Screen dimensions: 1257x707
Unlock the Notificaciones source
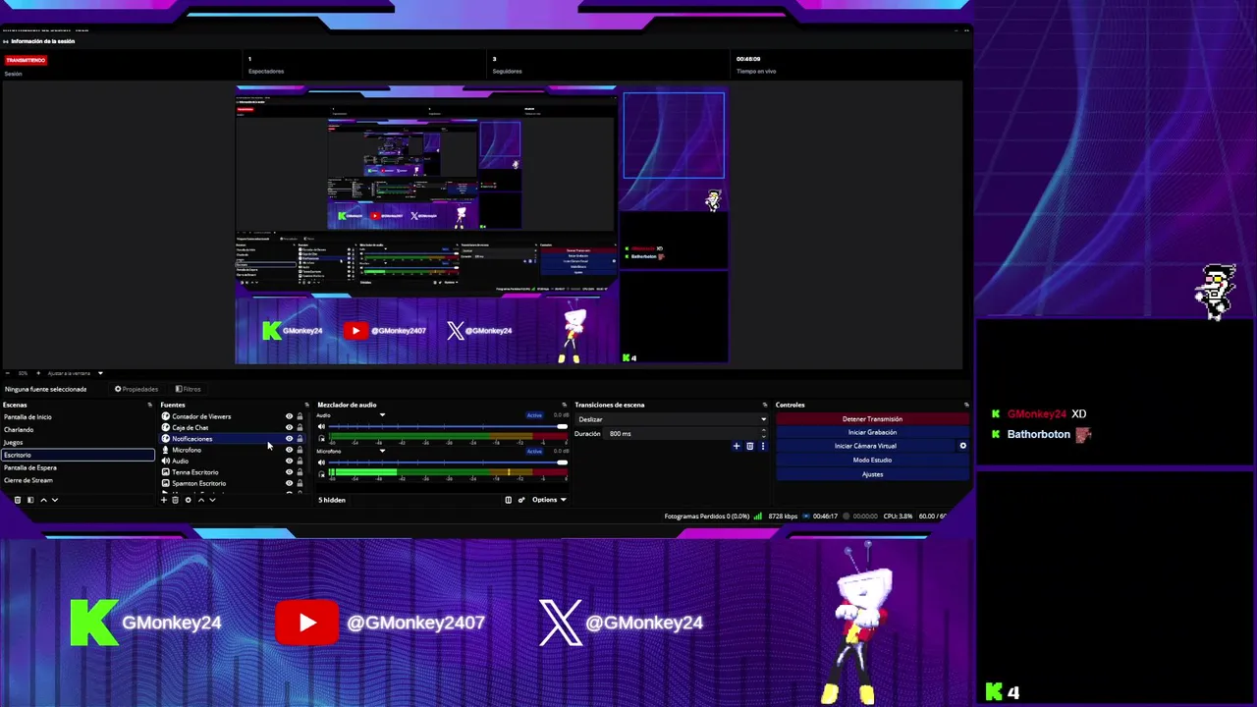300,439
